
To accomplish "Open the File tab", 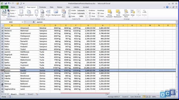I will (4, 7).
